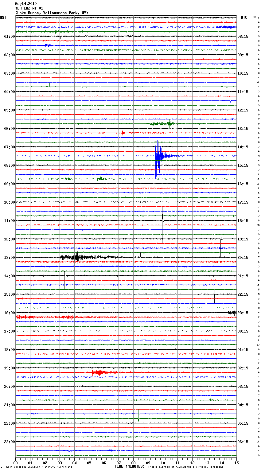Click the green spike on the 03:45 trace
Screen dimensions: 261x471
pyautogui.click(x=50, y=84)
